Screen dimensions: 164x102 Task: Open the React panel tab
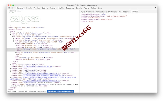[100, 8]
